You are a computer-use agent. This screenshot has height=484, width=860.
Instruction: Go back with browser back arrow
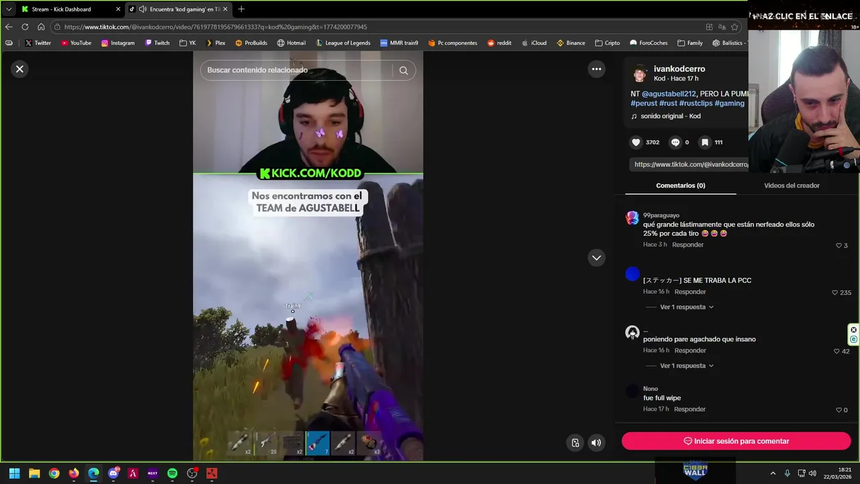click(9, 27)
